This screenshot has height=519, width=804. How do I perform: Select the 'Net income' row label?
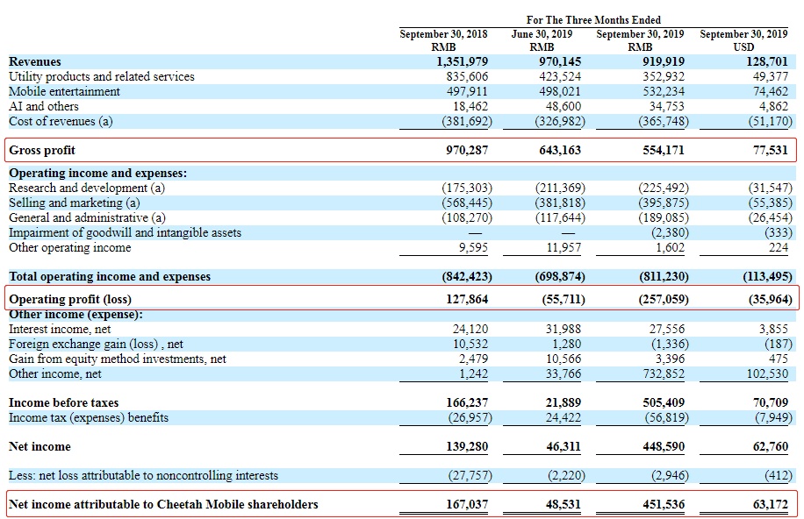[39, 447]
